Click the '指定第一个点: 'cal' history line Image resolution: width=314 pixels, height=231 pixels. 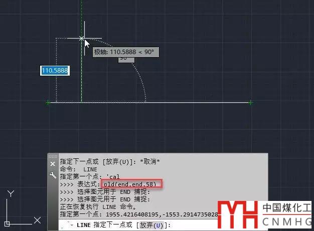point(90,176)
